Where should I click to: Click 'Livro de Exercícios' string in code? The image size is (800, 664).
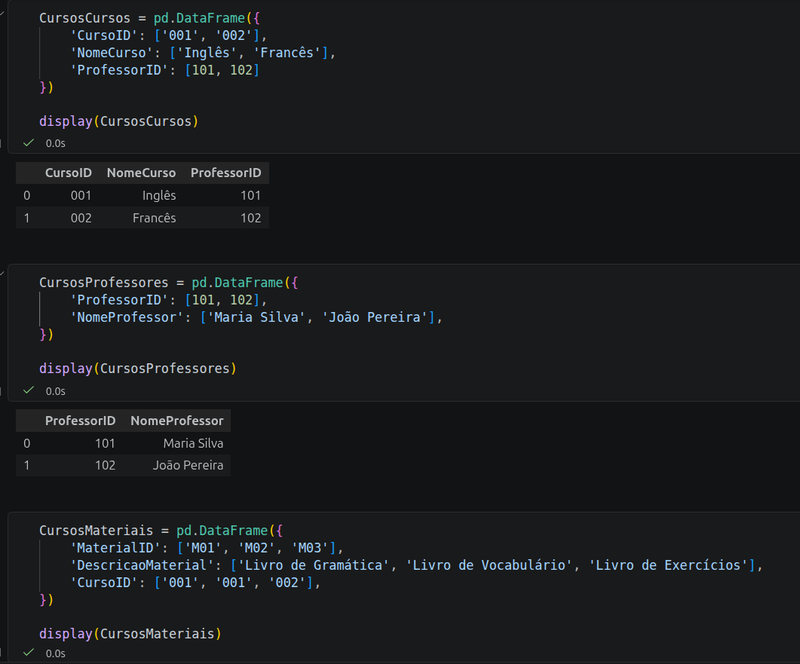668,565
